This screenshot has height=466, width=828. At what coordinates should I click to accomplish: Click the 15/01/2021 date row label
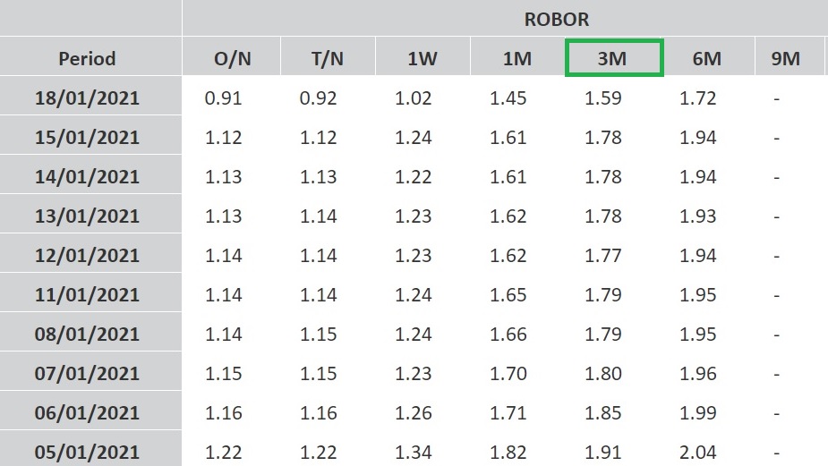(88, 138)
